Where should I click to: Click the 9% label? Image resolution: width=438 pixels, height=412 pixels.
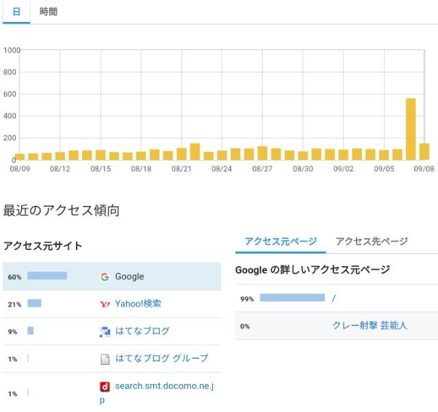tap(12, 332)
